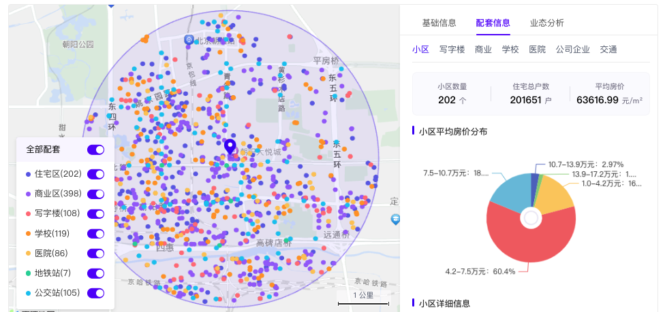The width and height of the screenshot is (665, 312).
Task: Select the 学校 category link
Action: 510,50
